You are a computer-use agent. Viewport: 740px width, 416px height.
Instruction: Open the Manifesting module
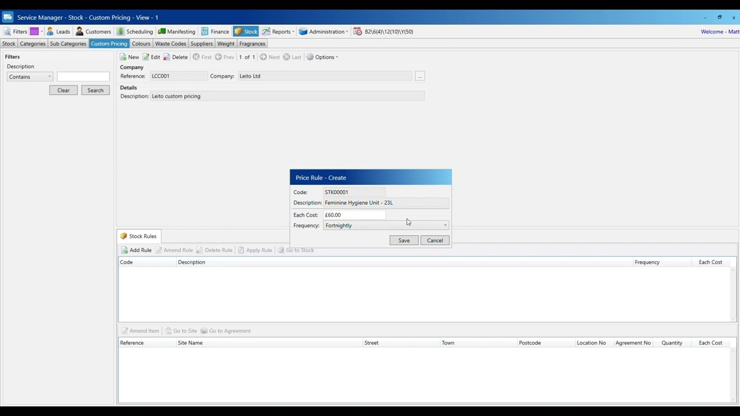pyautogui.click(x=177, y=31)
